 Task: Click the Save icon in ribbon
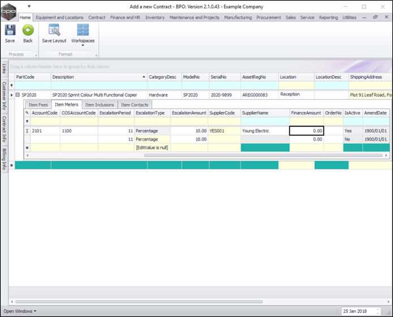click(10, 31)
